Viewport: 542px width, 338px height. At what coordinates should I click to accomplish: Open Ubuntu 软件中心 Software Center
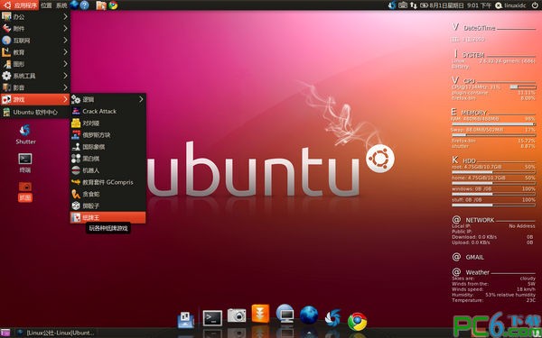[x=35, y=112]
